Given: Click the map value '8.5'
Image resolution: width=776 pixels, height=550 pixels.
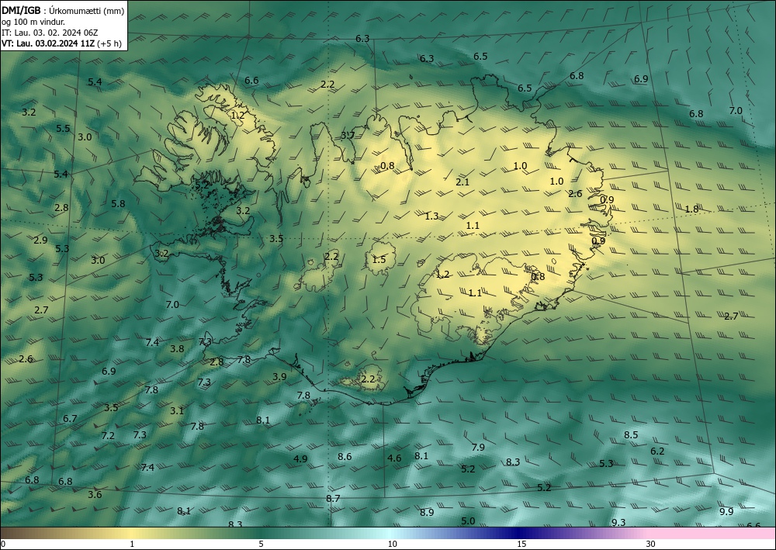Looking at the screenshot, I should 631,435.
